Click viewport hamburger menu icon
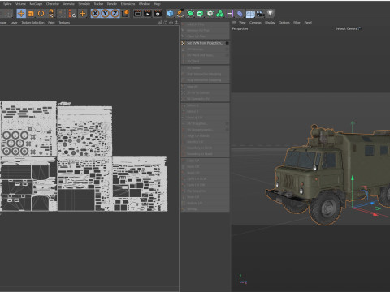Viewport: 390px width, 292px height. (x=235, y=23)
